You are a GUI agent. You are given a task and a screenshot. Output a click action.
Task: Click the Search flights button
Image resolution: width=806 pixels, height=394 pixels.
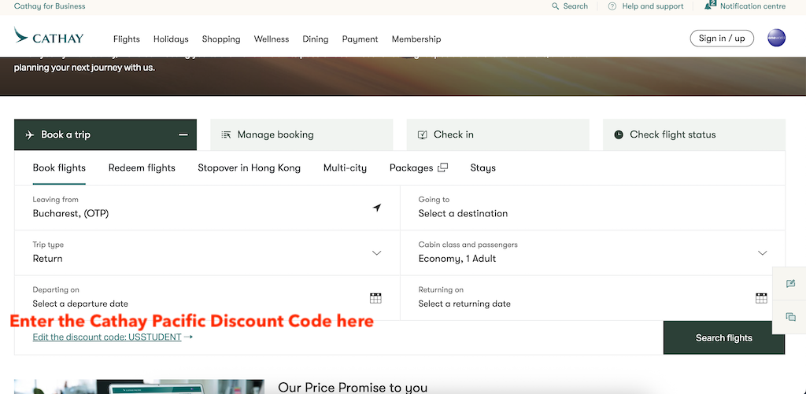tap(724, 338)
